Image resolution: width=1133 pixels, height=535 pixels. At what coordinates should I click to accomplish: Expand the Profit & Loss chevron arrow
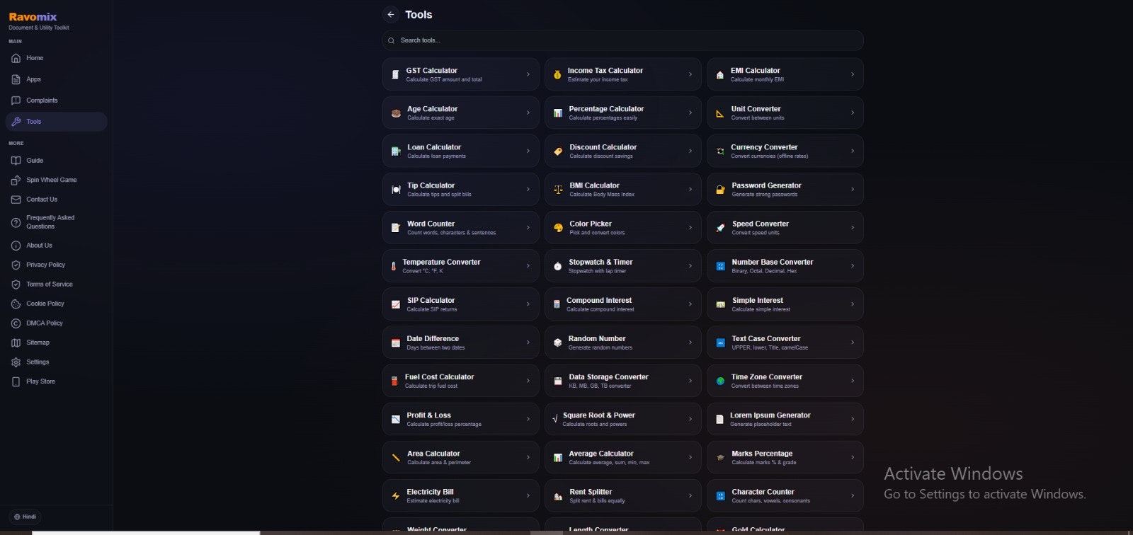point(528,419)
